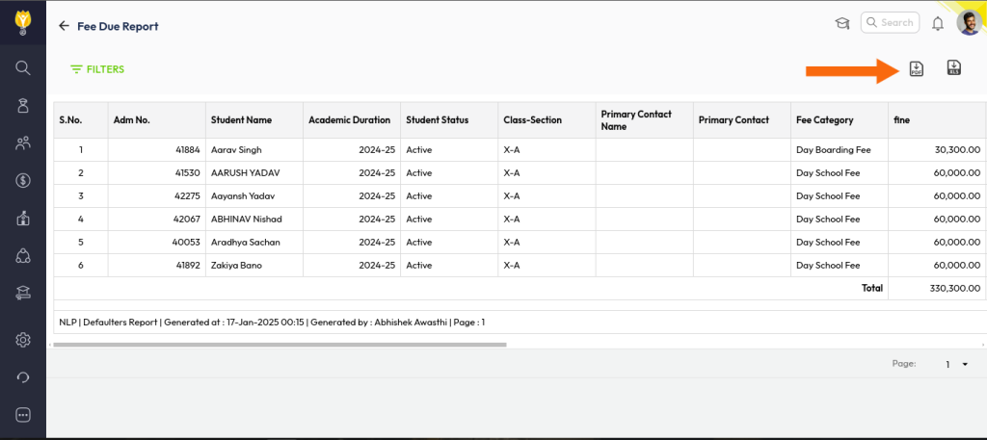Open the dollar fee module in sidebar
Viewport: 987px width, 440px height.
pos(23,180)
